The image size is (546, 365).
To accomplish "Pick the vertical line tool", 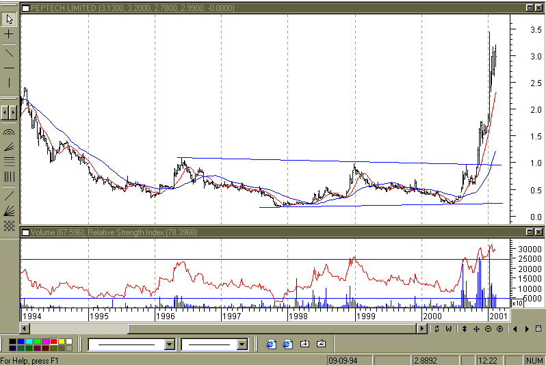I will 9,83.
